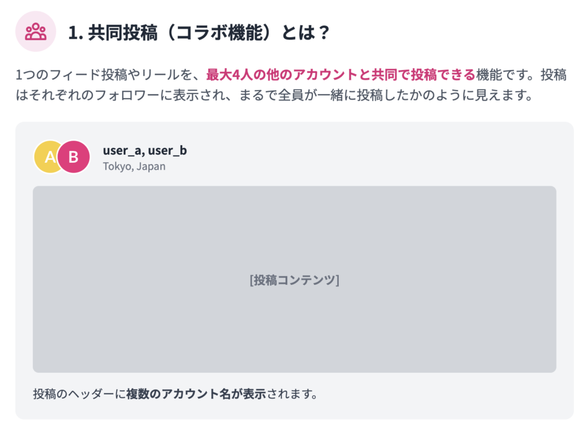Open the user_a, user_b account names
This screenshot has width=587, height=434.
click(144, 151)
